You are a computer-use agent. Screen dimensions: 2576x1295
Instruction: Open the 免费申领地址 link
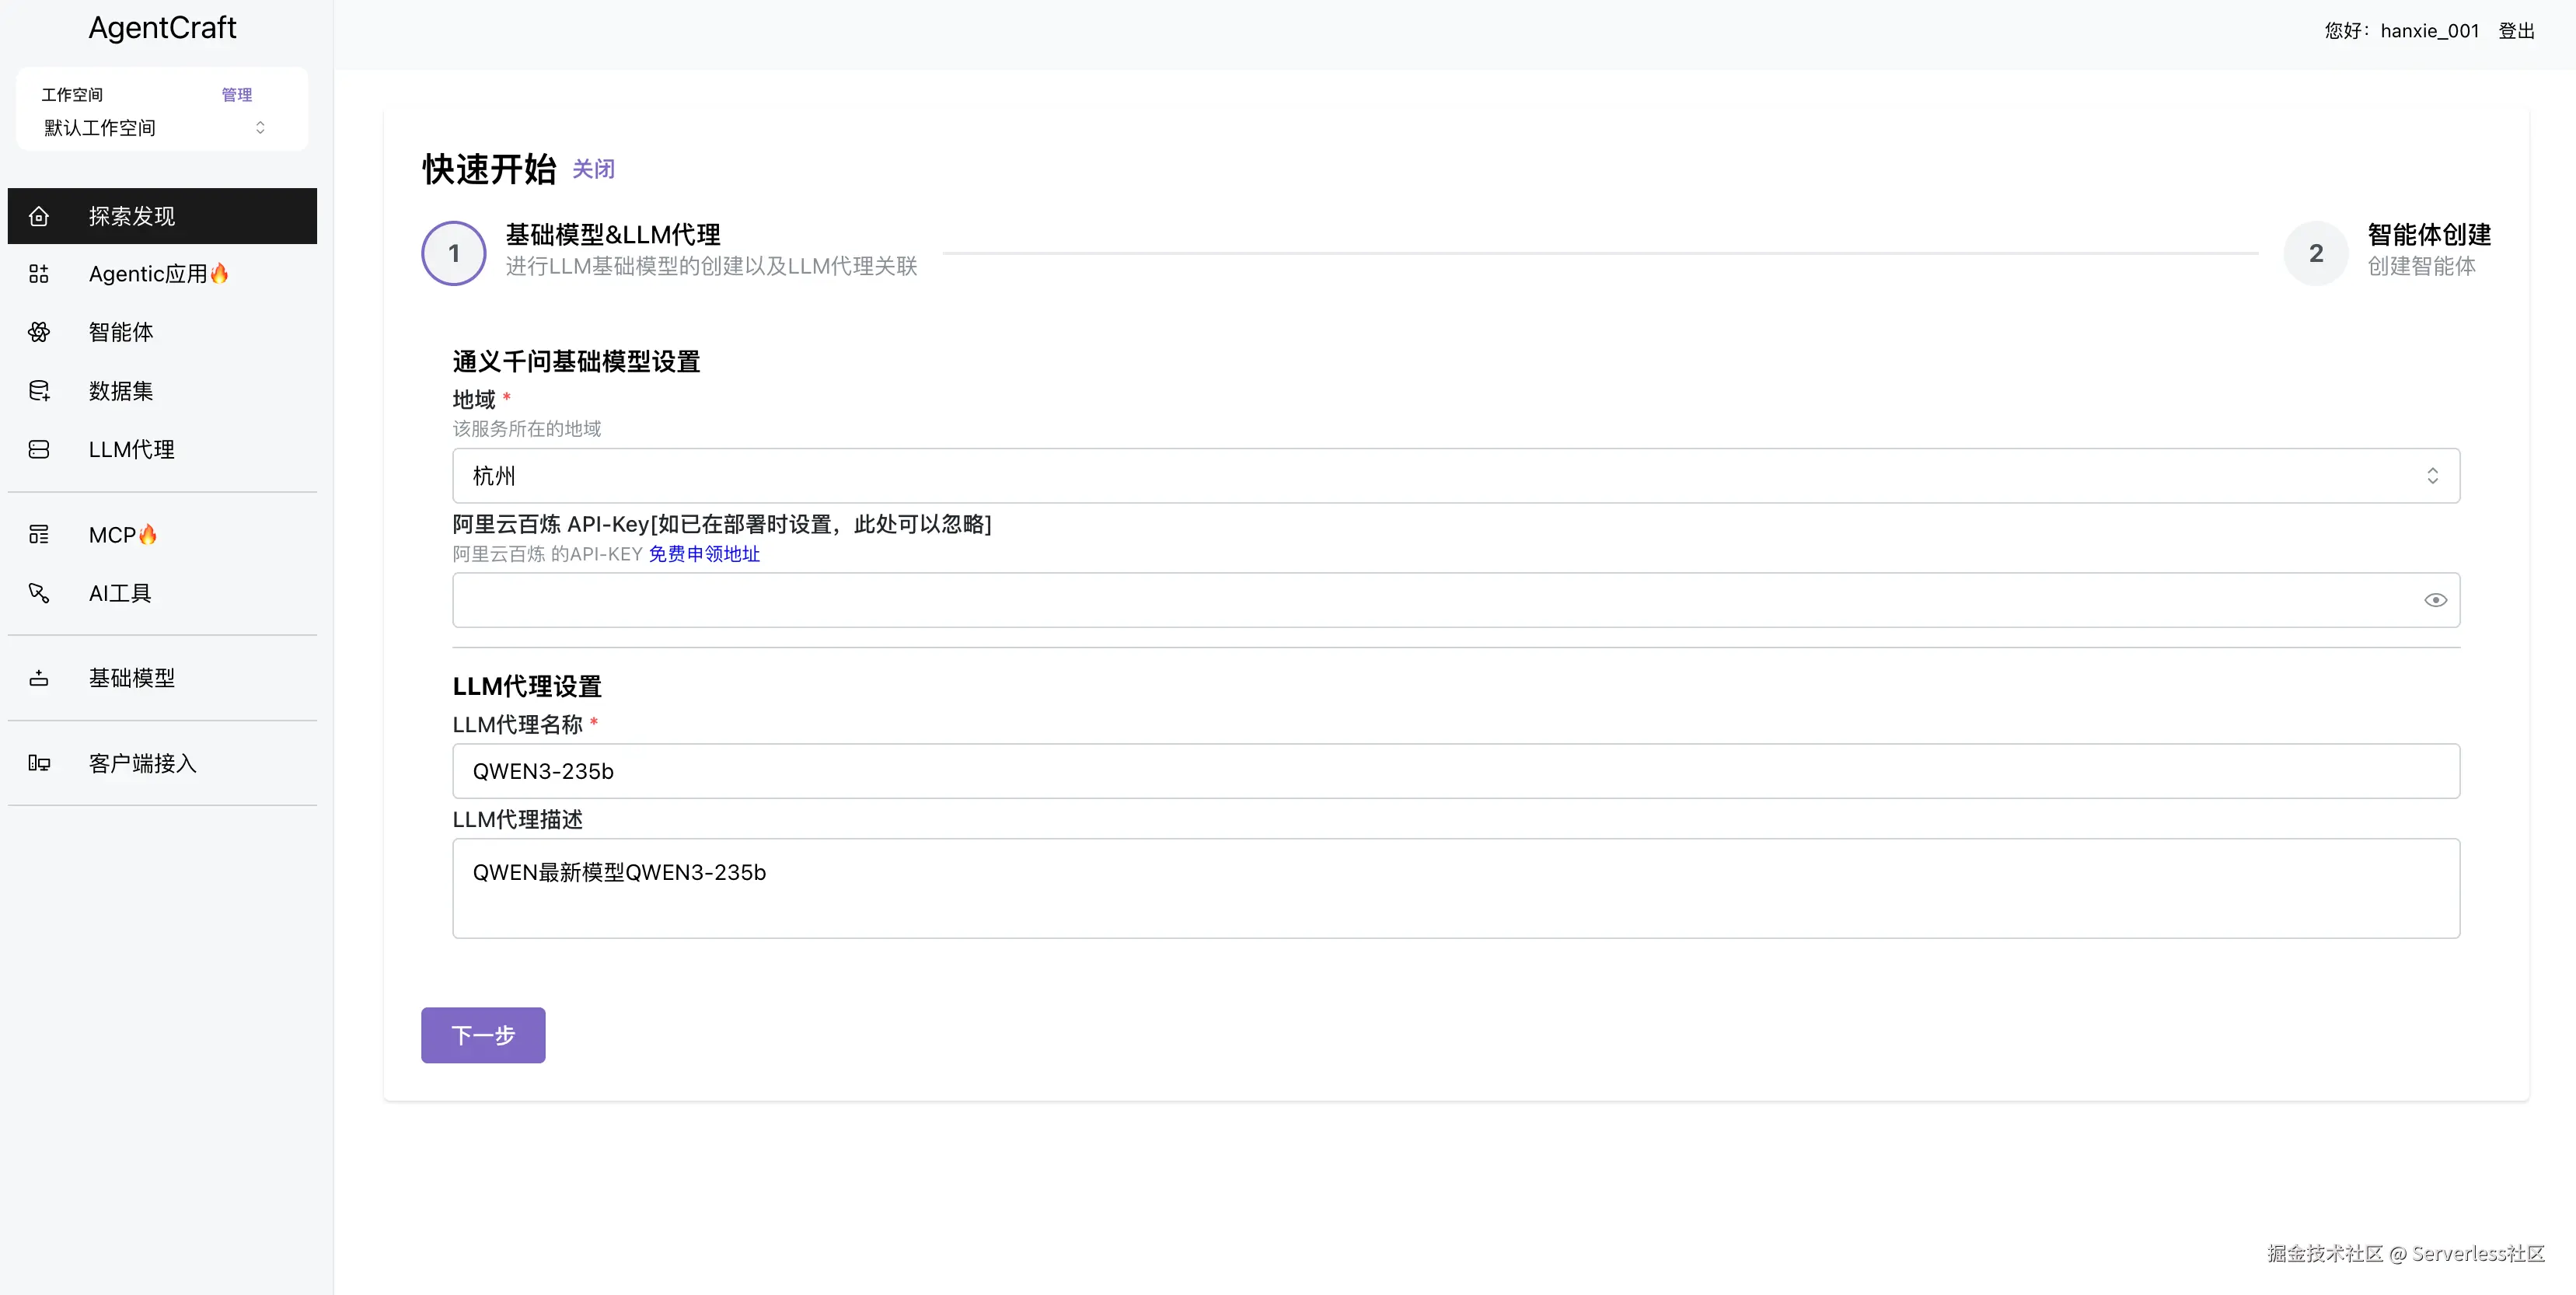[704, 554]
